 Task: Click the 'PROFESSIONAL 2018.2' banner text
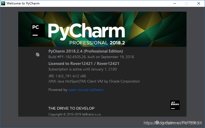click(97, 43)
